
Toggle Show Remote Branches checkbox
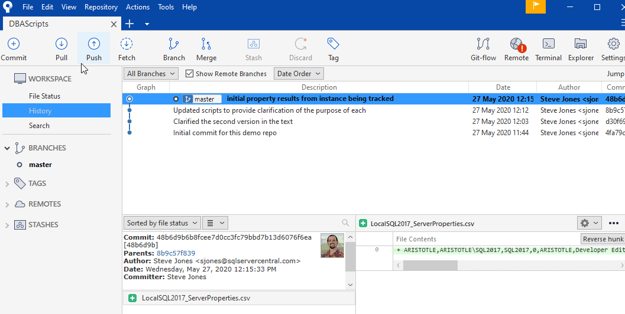click(190, 74)
